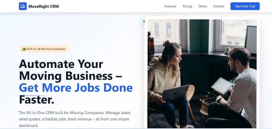Open the Demo navigation link
This screenshot has width=272, height=129.
point(203,6)
